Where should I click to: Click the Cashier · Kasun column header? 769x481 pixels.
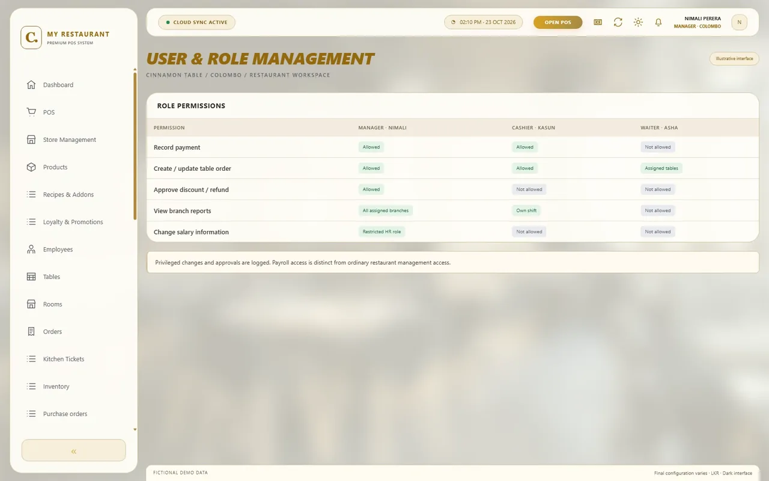(533, 127)
